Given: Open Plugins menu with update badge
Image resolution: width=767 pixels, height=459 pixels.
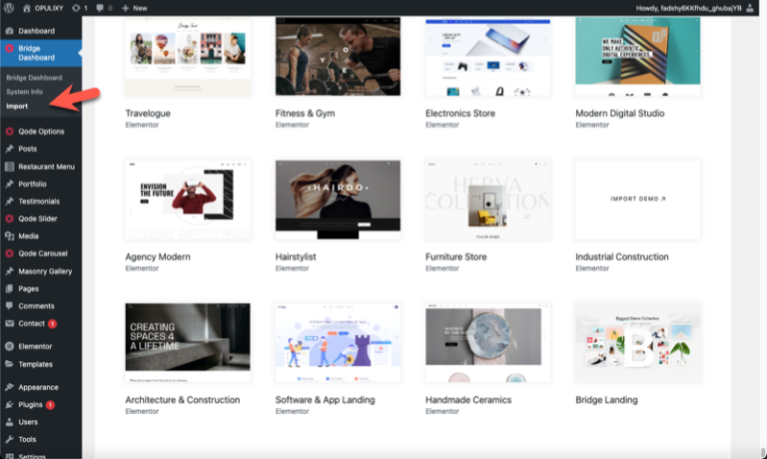Looking at the screenshot, I should point(30,404).
